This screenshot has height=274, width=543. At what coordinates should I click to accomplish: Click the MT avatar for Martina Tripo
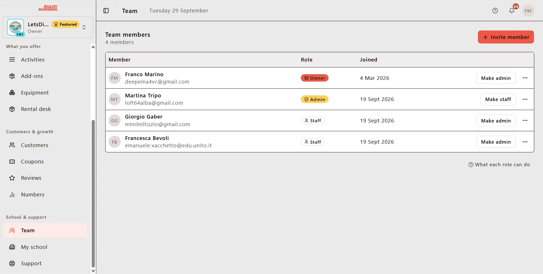(x=115, y=99)
